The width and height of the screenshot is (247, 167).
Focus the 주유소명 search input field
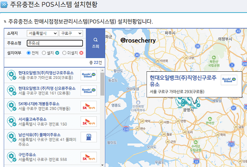(55, 43)
